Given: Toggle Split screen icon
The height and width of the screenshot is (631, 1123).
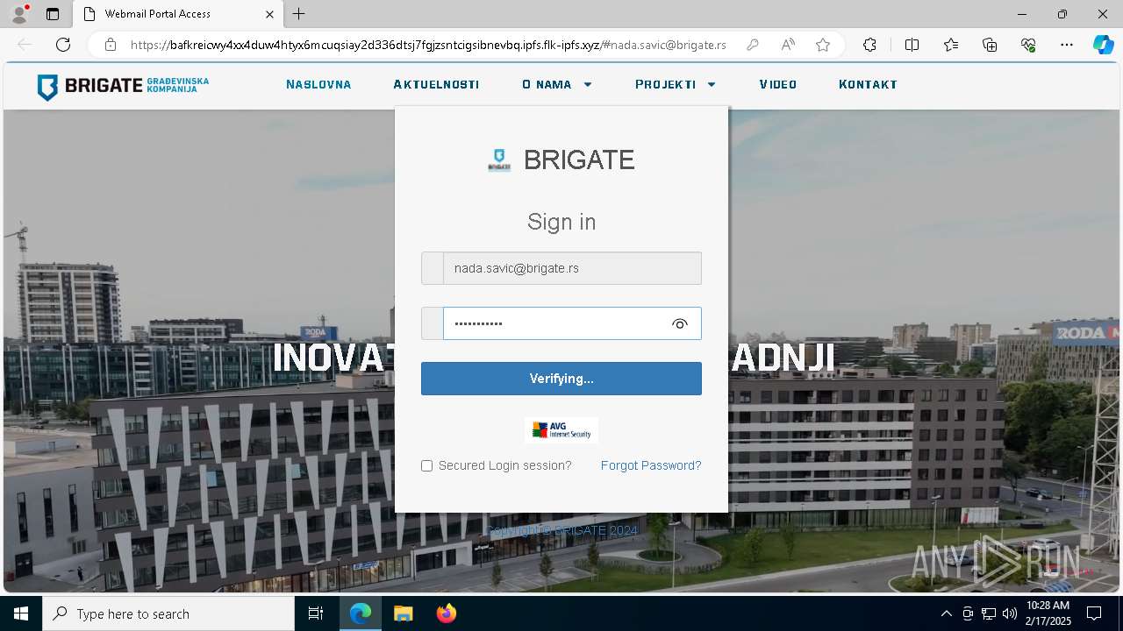Looking at the screenshot, I should point(912,45).
